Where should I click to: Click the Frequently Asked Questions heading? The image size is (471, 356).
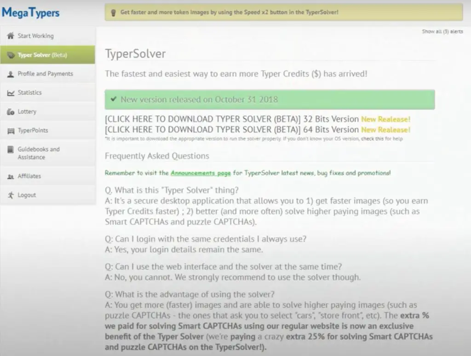(x=157, y=156)
